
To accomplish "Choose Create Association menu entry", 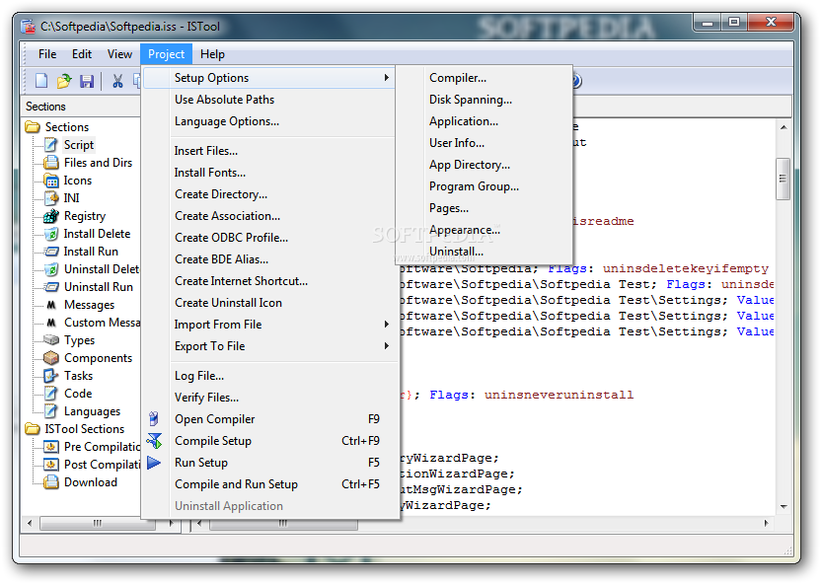I will click(x=269, y=216).
